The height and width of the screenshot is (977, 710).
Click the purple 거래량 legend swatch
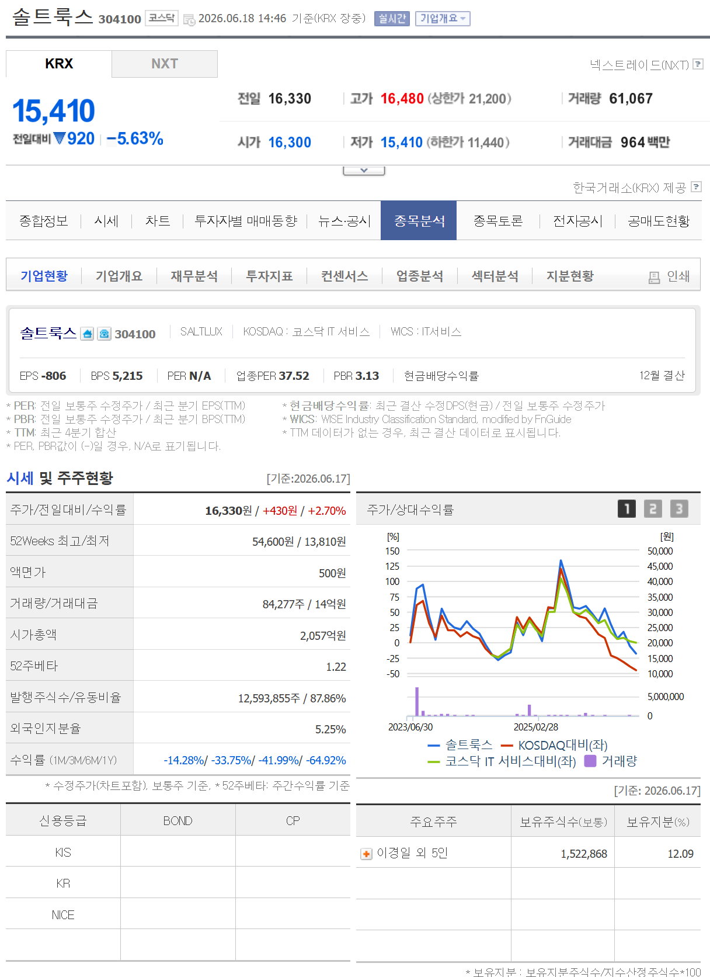tap(590, 761)
